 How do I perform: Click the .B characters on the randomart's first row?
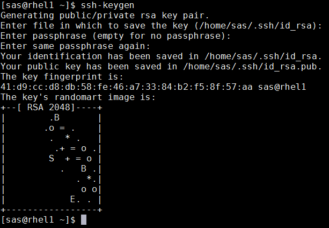pyautogui.click(x=54, y=118)
